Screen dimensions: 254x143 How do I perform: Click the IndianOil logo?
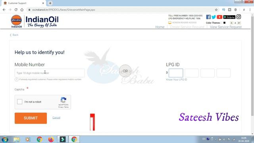point(35,21)
